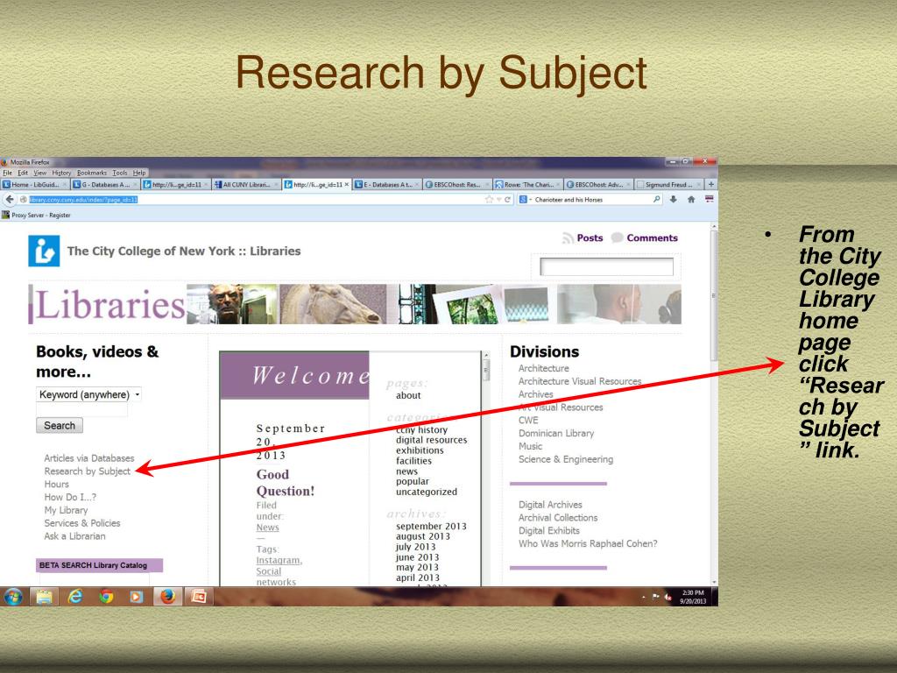This screenshot has height=673, width=897.
Task: Open Windows Media Player from taskbar
Action: click(136, 597)
